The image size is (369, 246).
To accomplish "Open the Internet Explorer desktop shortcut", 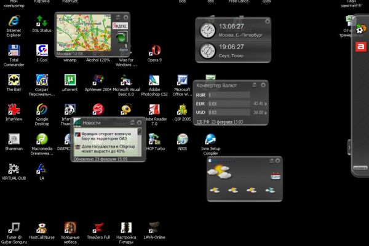I will (14, 21).
